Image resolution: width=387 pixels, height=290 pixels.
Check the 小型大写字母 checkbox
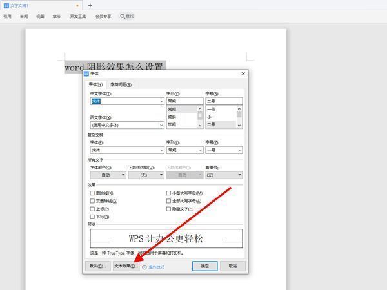pos(168,193)
